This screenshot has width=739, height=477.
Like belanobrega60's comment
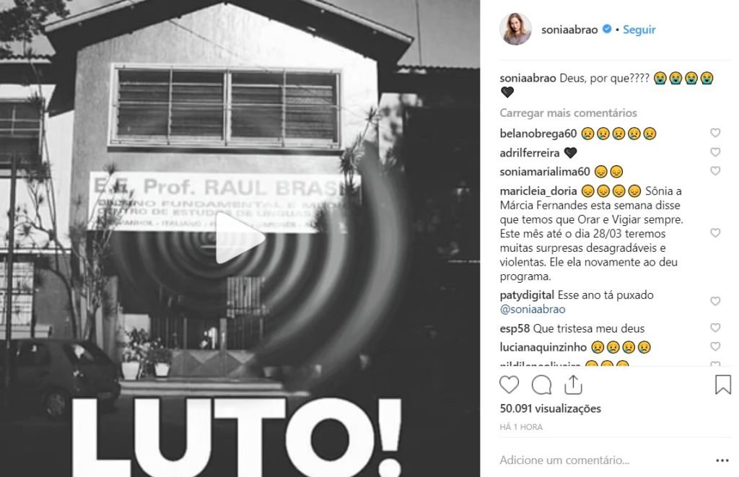pos(715,133)
